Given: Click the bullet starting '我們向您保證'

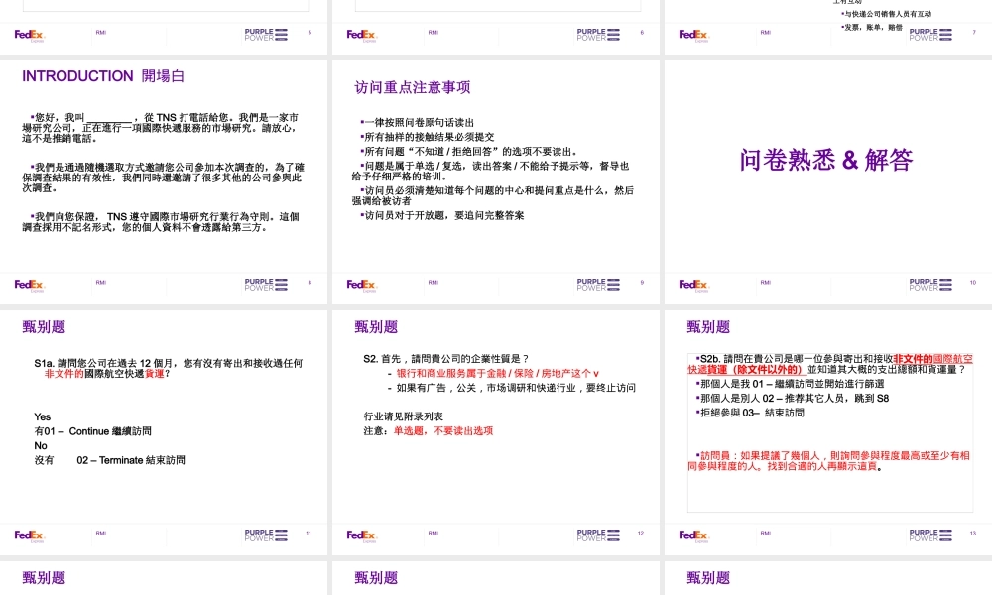Looking at the screenshot, I should pos(161,222).
